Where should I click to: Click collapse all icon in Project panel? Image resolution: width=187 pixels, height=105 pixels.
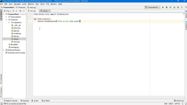pos(16,11)
